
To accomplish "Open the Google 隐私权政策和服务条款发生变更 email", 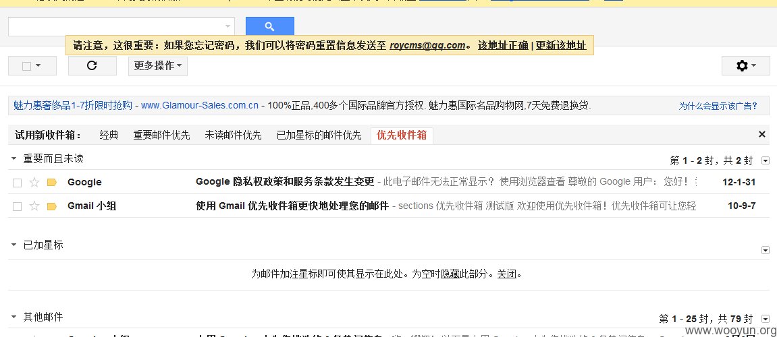I will tap(285, 181).
